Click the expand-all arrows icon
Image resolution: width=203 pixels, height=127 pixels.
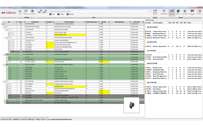click(40, 11)
